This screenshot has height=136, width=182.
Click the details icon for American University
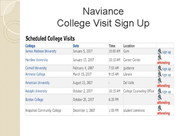click(160, 80)
